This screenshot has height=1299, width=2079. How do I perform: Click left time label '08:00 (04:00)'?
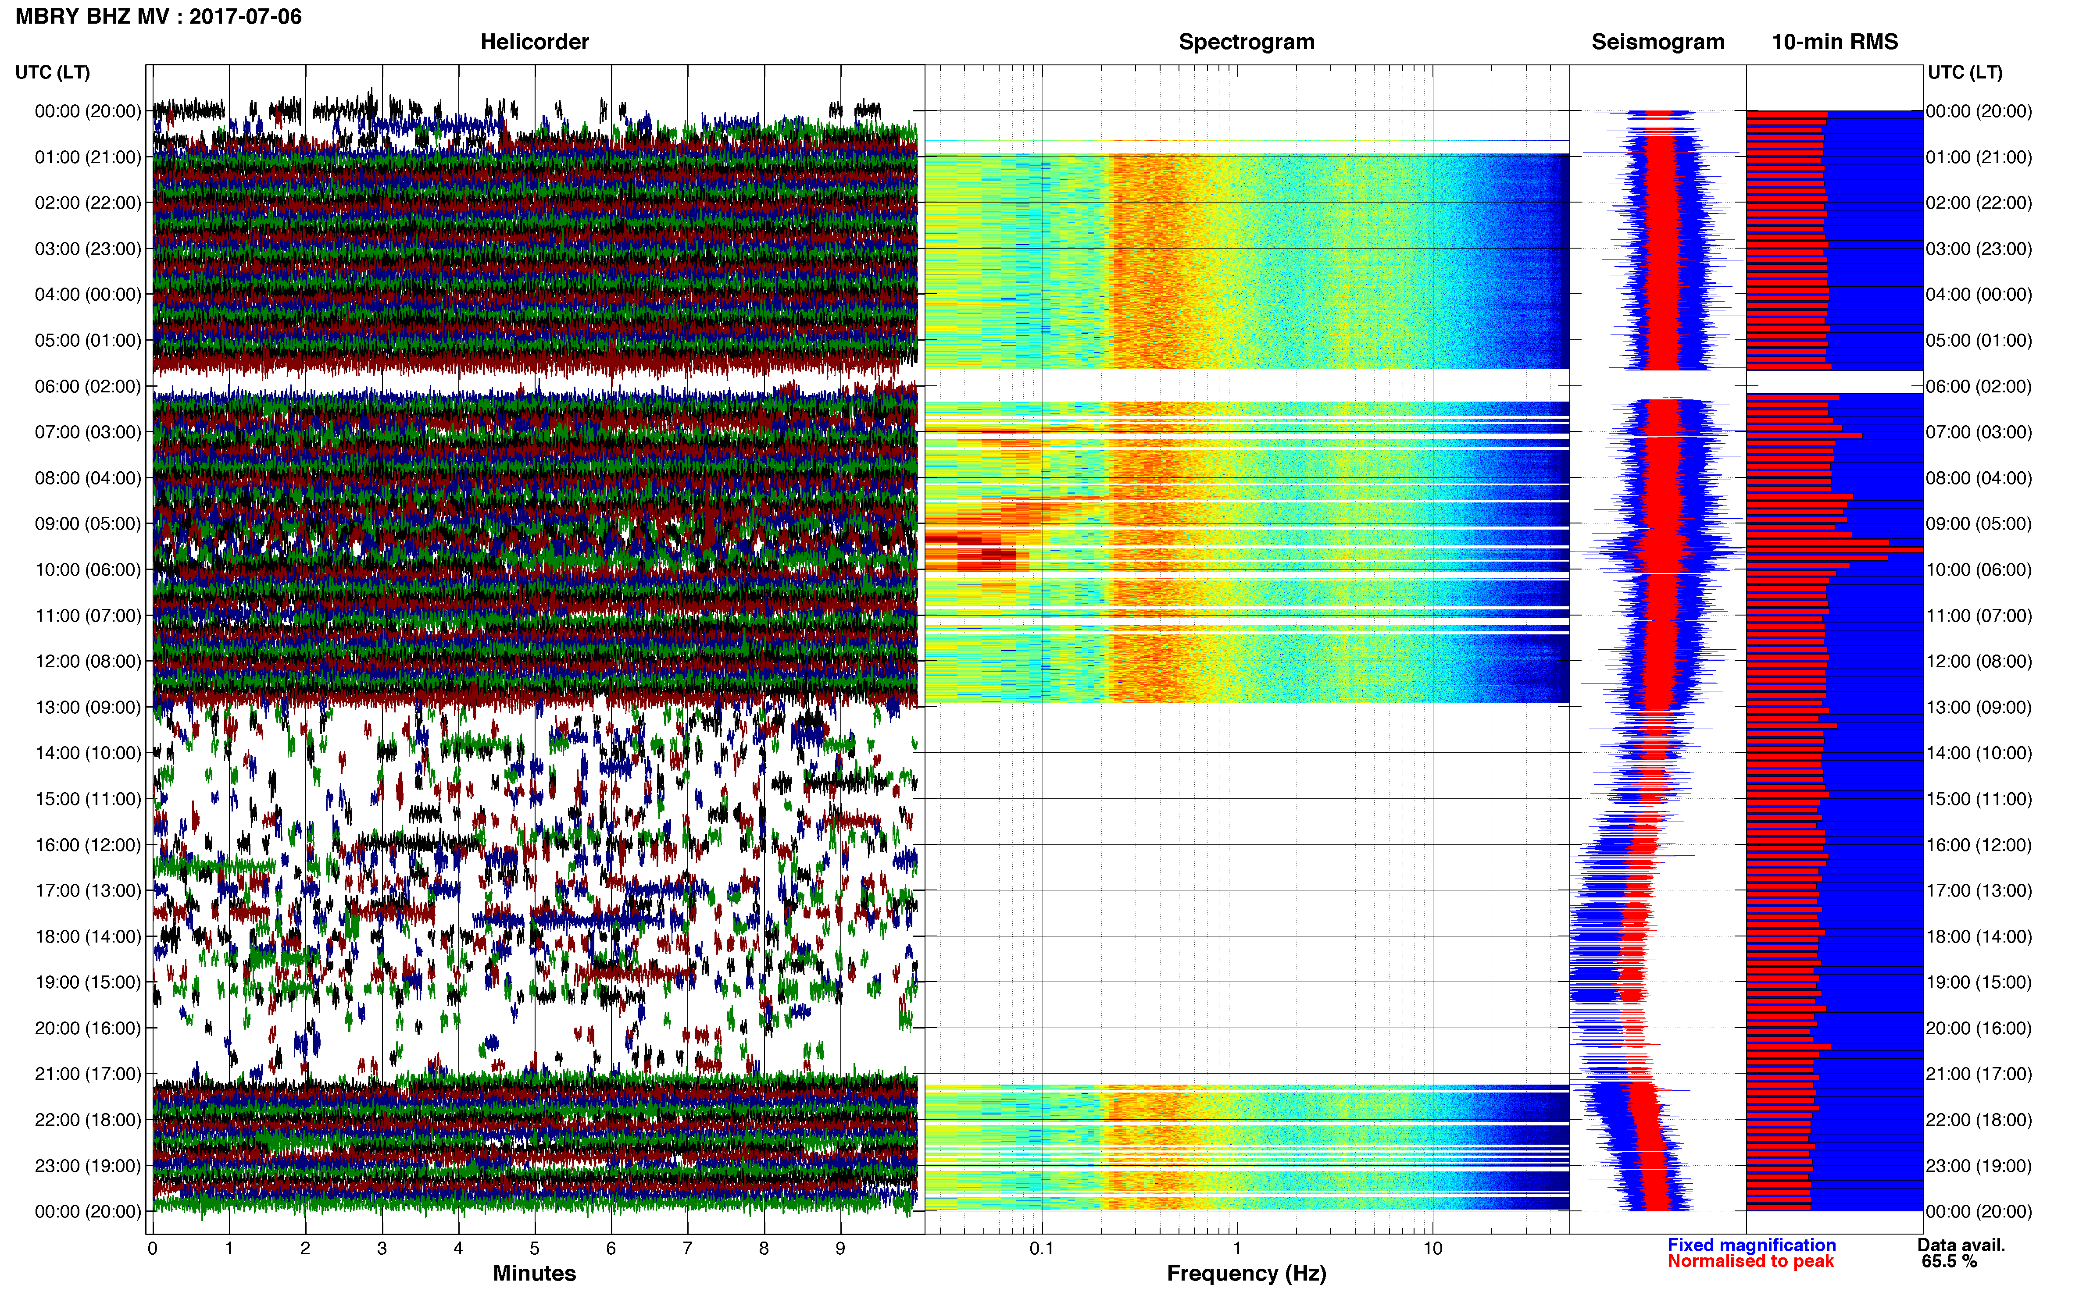[x=88, y=478]
